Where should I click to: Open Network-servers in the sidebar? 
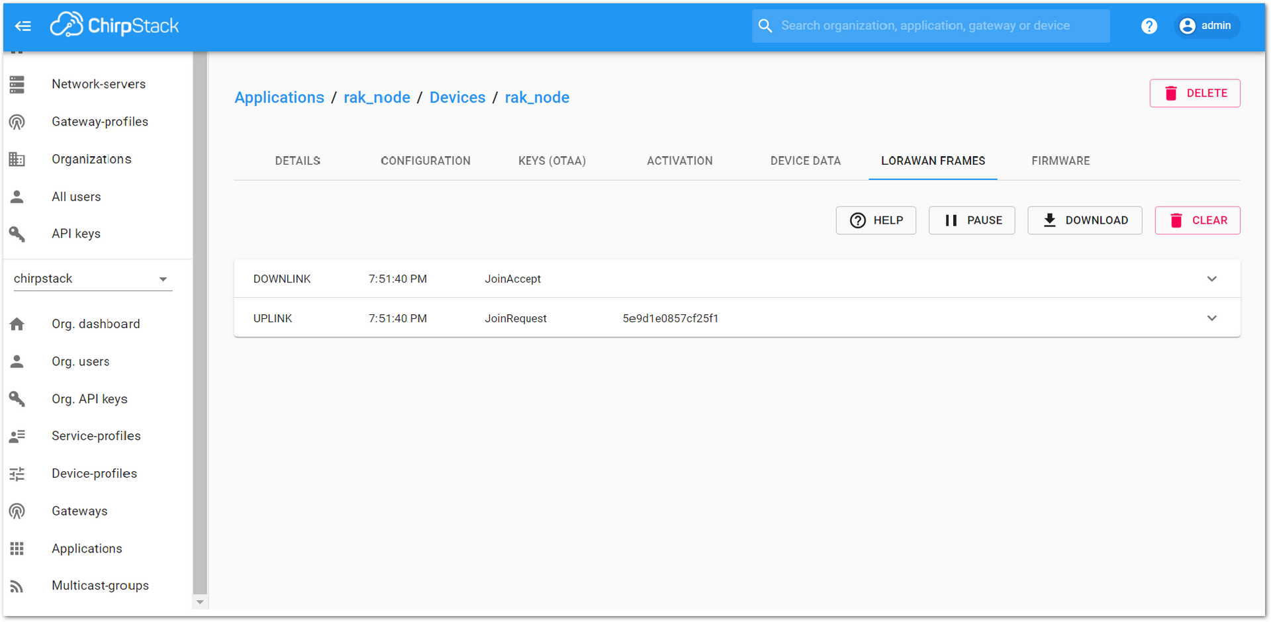(x=99, y=84)
